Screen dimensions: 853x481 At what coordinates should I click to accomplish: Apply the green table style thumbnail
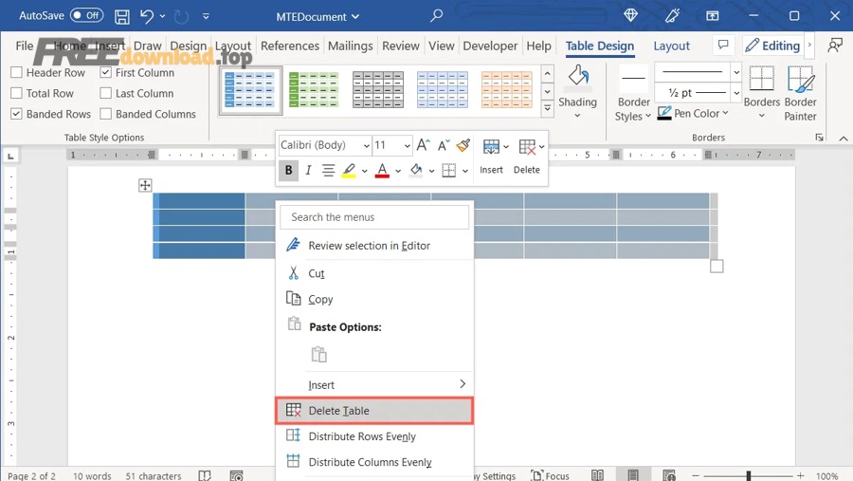[314, 89]
